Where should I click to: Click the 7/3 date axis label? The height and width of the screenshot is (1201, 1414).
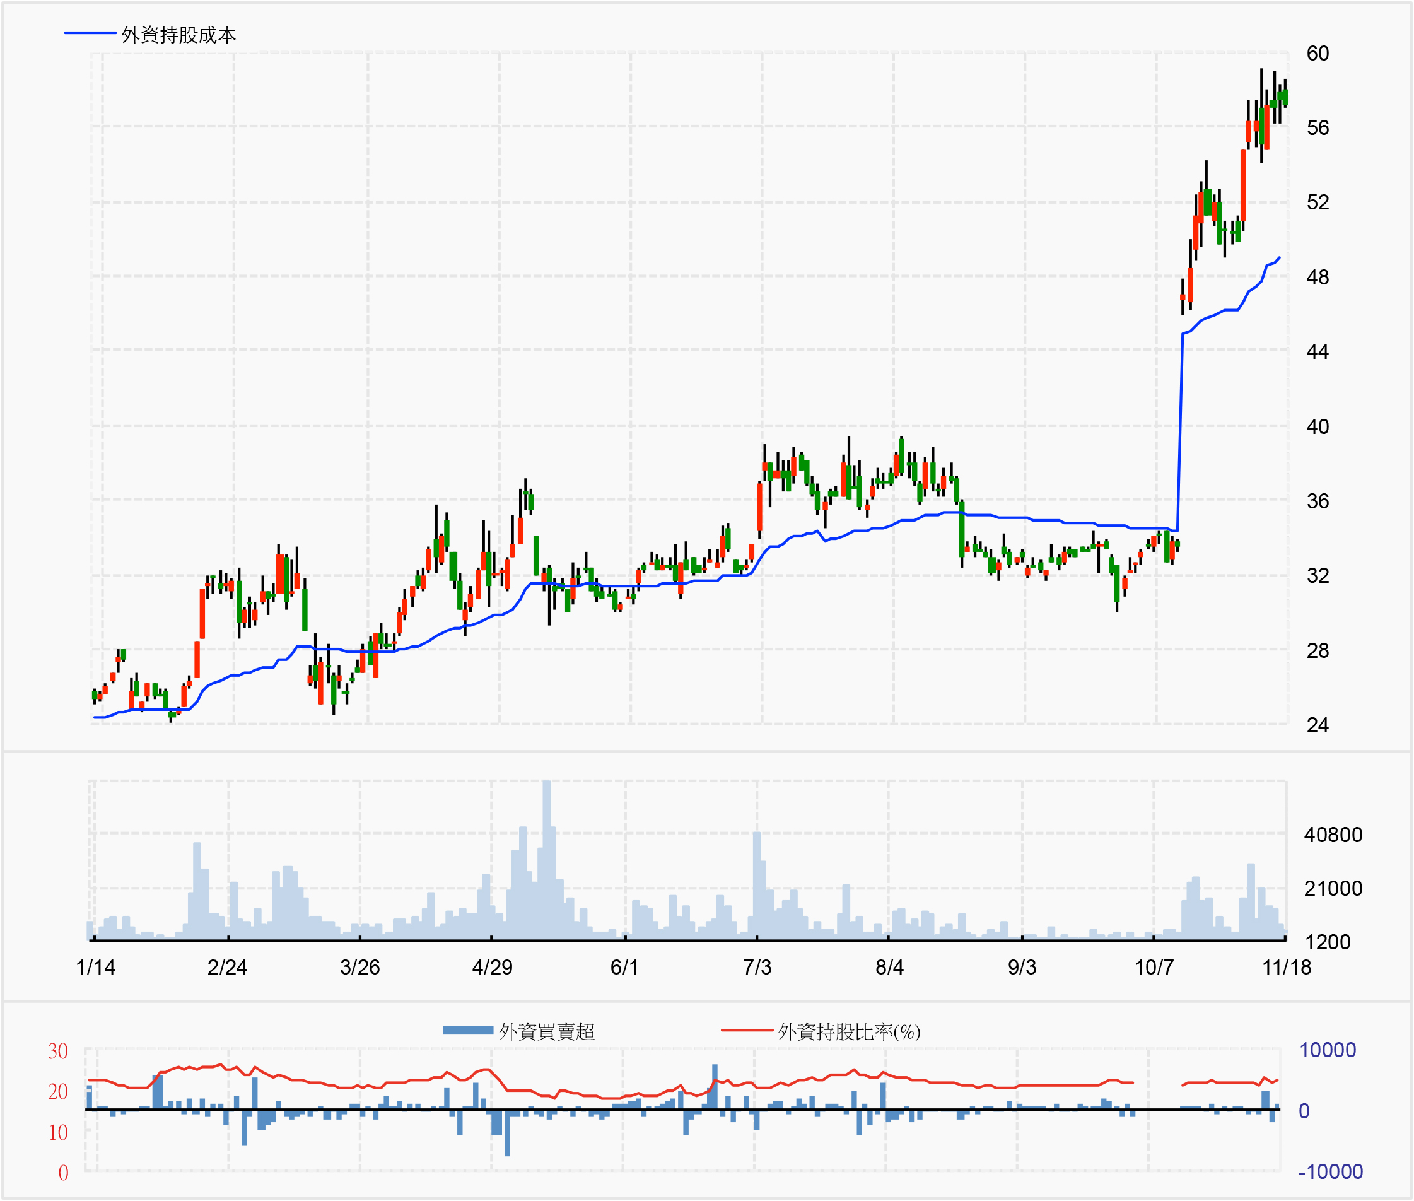coord(757,967)
